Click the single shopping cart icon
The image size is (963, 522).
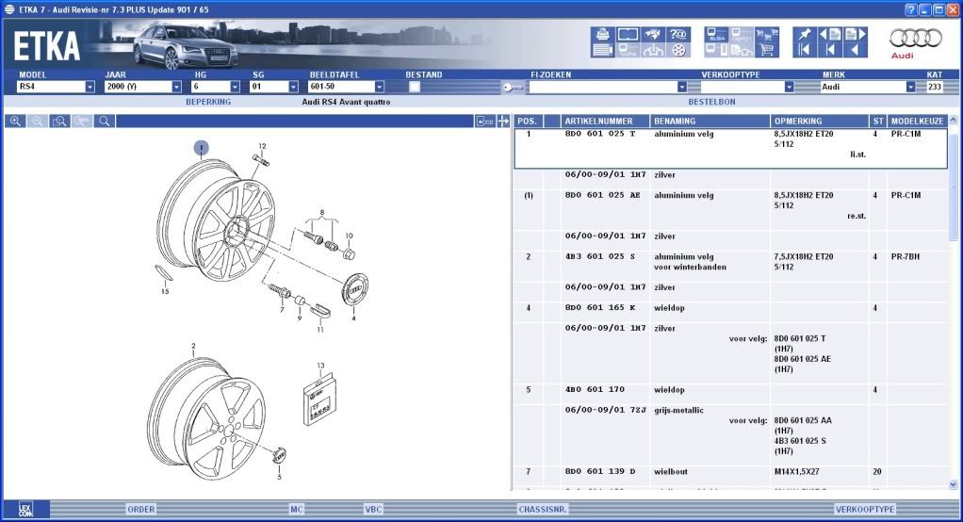(766, 50)
